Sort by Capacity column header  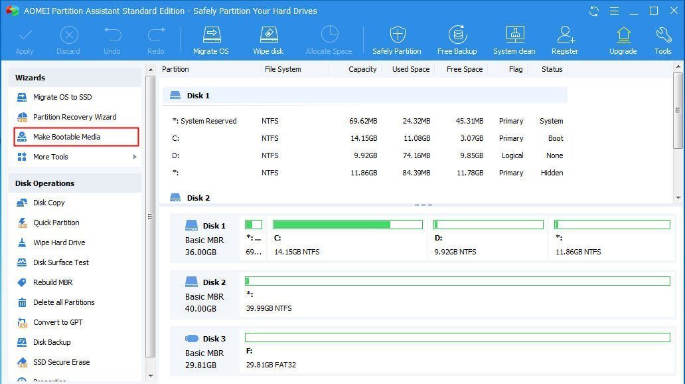point(362,69)
